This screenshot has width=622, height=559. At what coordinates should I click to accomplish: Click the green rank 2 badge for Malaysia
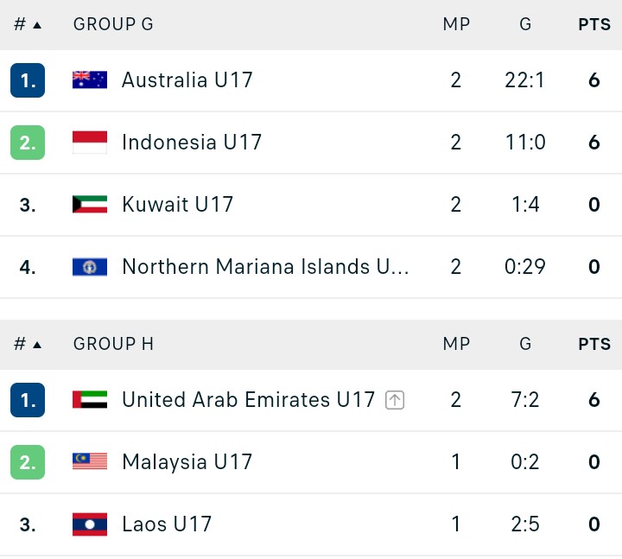click(x=28, y=462)
